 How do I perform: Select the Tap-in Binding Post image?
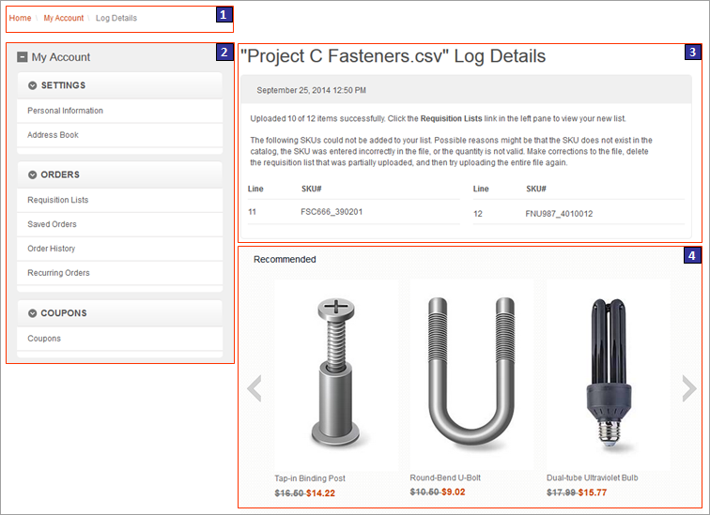335,375
